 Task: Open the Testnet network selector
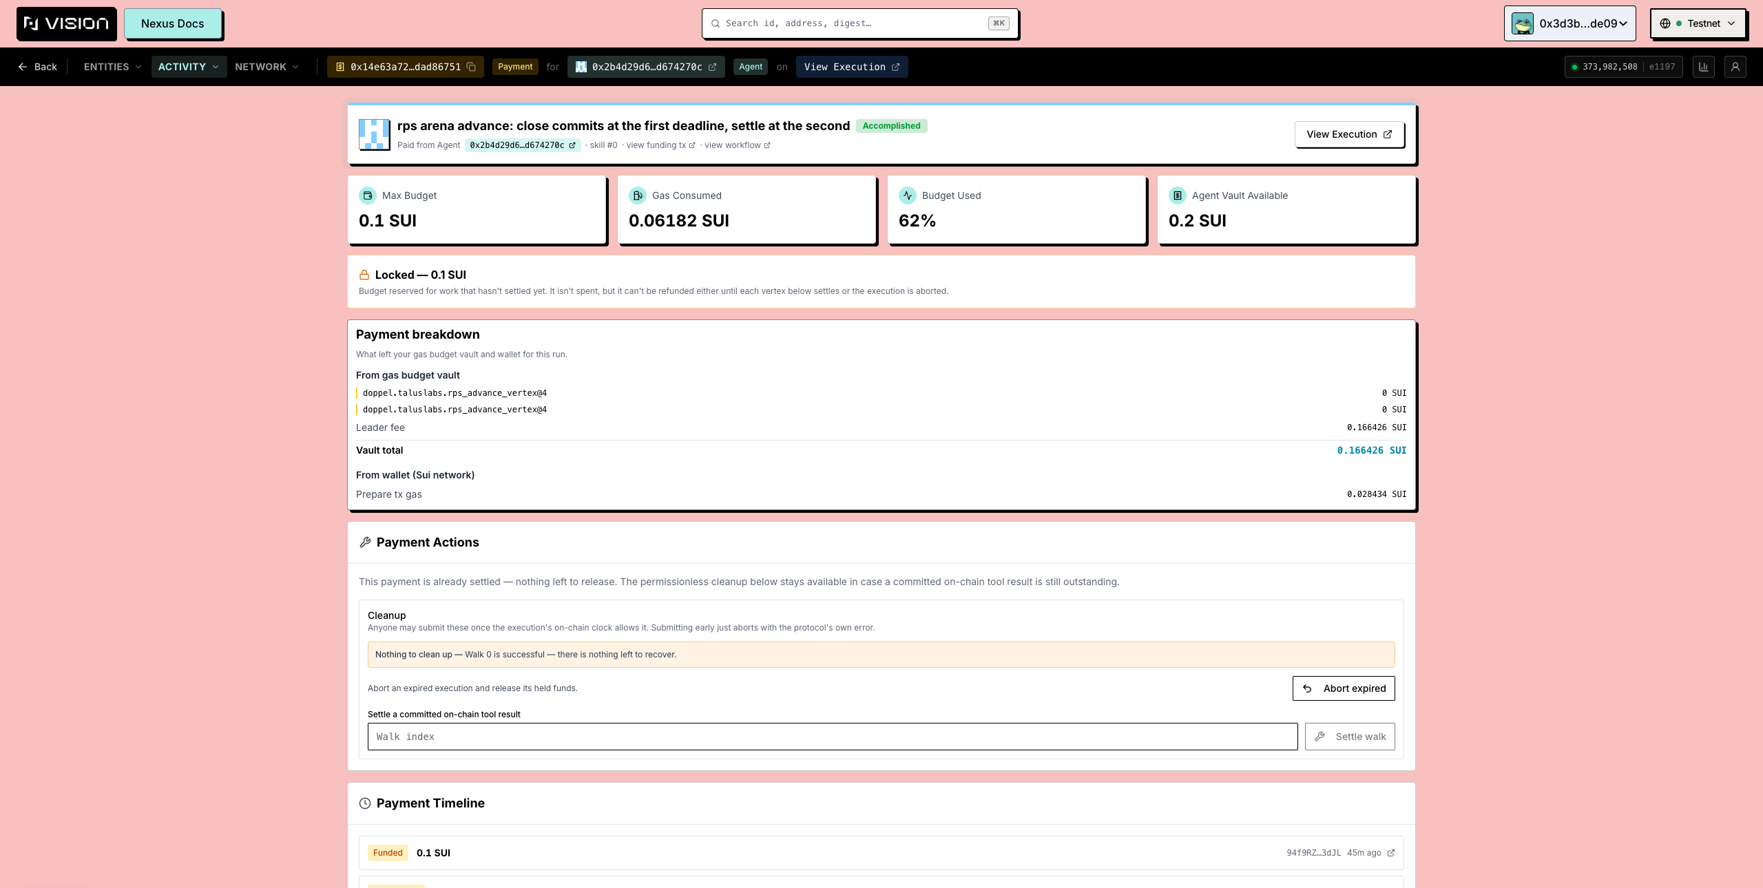[1698, 23]
